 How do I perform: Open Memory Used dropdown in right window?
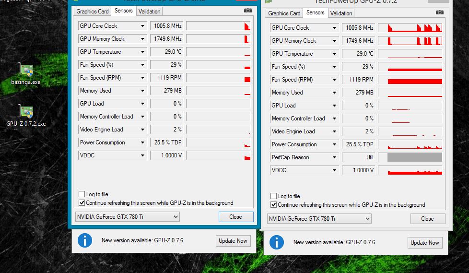coord(334,93)
